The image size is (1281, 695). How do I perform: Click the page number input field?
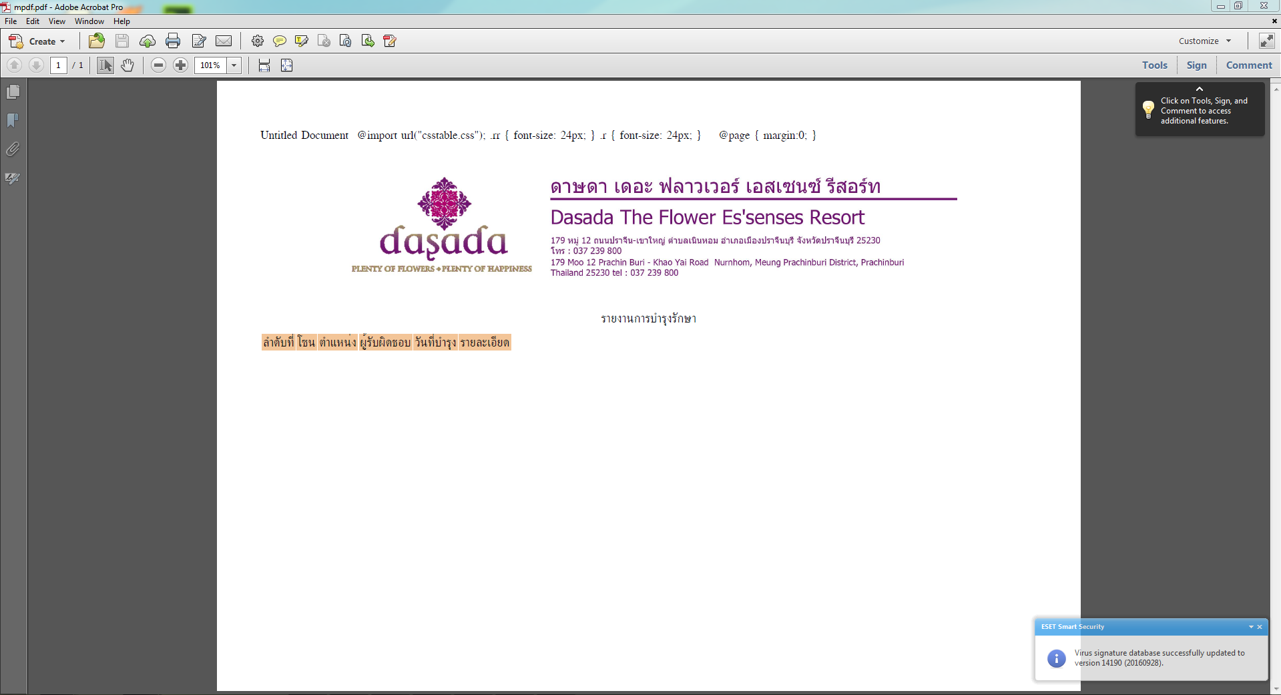click(59, 65)
